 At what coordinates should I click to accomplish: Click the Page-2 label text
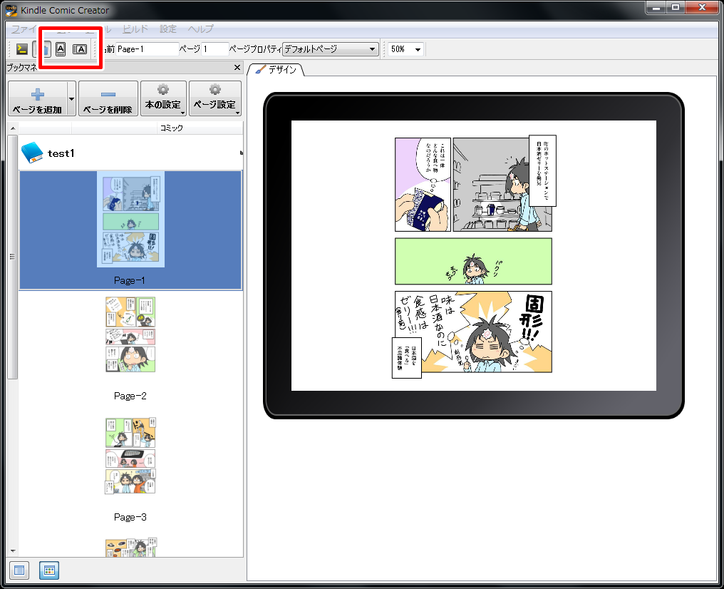(x=130, y=396)
